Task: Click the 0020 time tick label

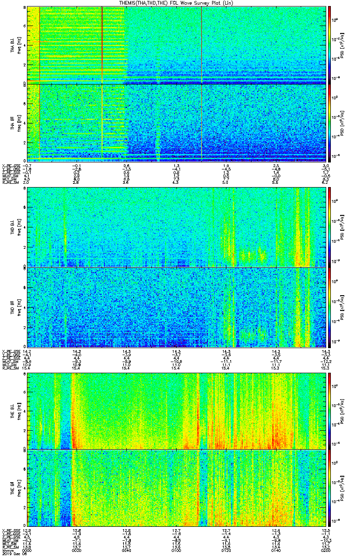Action: (x=77, y=551)
